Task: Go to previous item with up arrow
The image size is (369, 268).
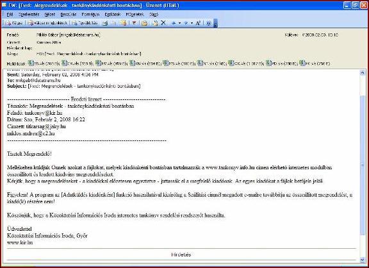Action: [174, 23]
